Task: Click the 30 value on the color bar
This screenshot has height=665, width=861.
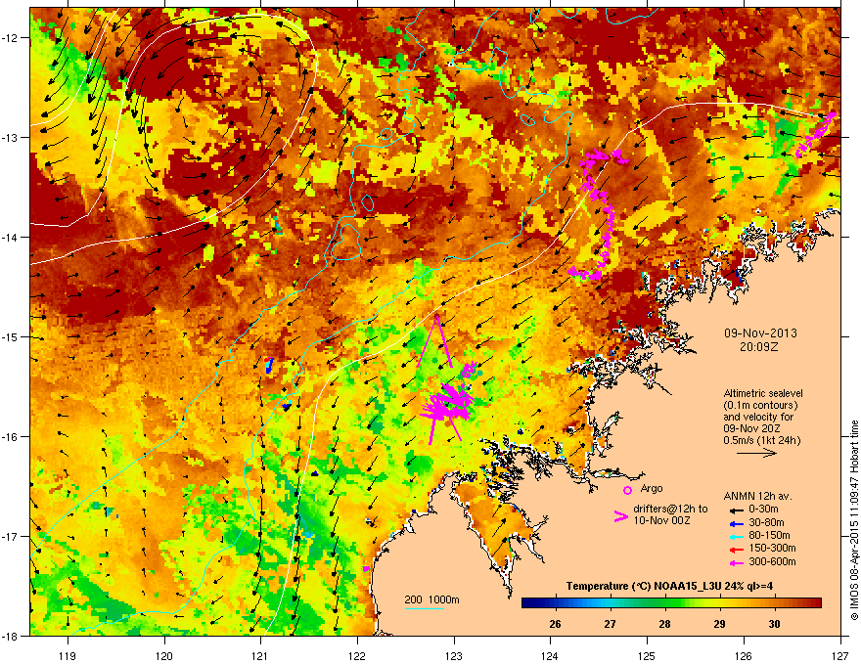Action: (774, 624)
